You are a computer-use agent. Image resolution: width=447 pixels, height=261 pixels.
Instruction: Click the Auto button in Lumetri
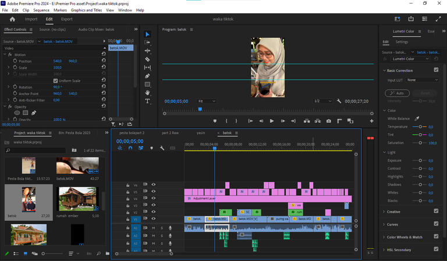click(397, 93)
